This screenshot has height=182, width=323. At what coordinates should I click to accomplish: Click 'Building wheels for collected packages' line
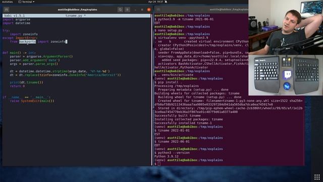point(197,94)
